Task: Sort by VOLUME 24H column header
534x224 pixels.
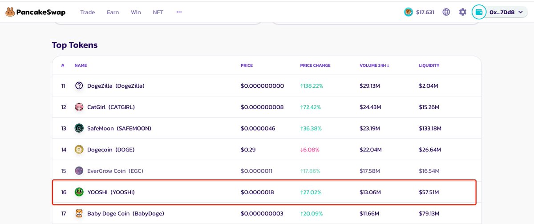Action: pyautogui.click(x=374, y=65)
